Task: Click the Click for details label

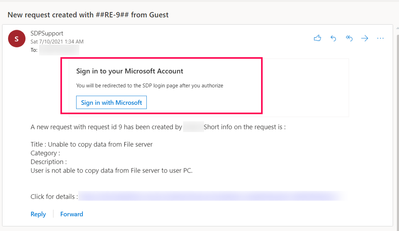Action: click(x=54, y=197)
